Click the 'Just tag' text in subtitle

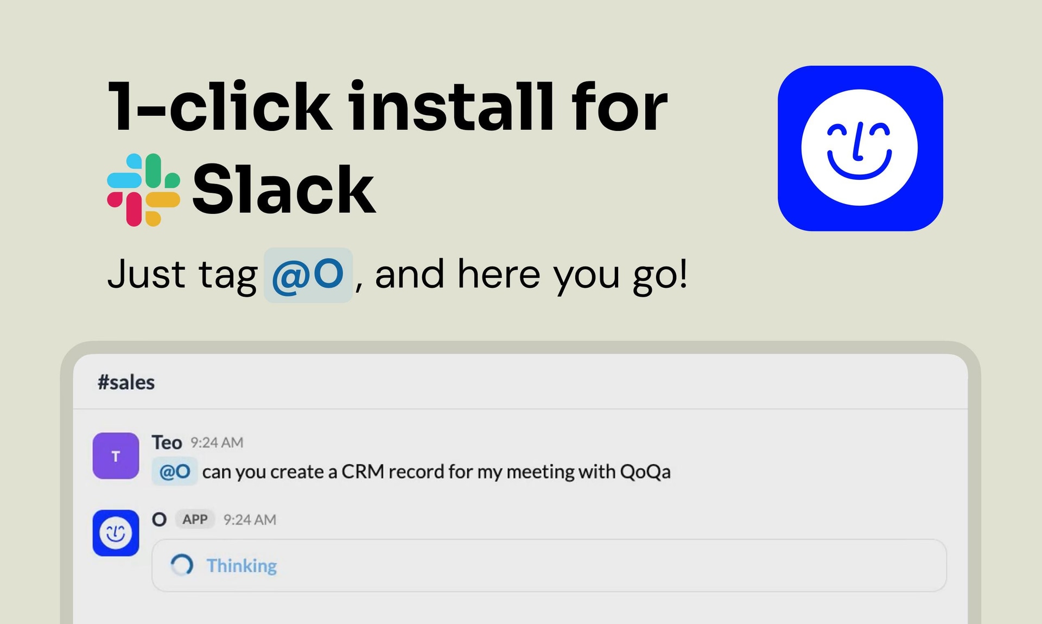point(182,275)
